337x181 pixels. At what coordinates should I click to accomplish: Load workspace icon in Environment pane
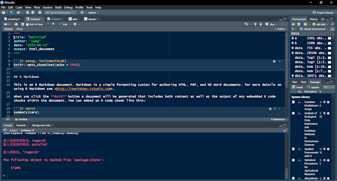(x=293, y=24)
